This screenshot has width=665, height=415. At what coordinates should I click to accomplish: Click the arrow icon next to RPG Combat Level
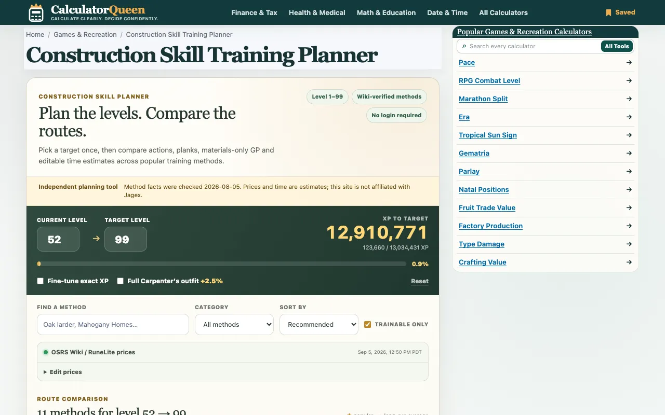pyautogui.click(x=629, y=80)
